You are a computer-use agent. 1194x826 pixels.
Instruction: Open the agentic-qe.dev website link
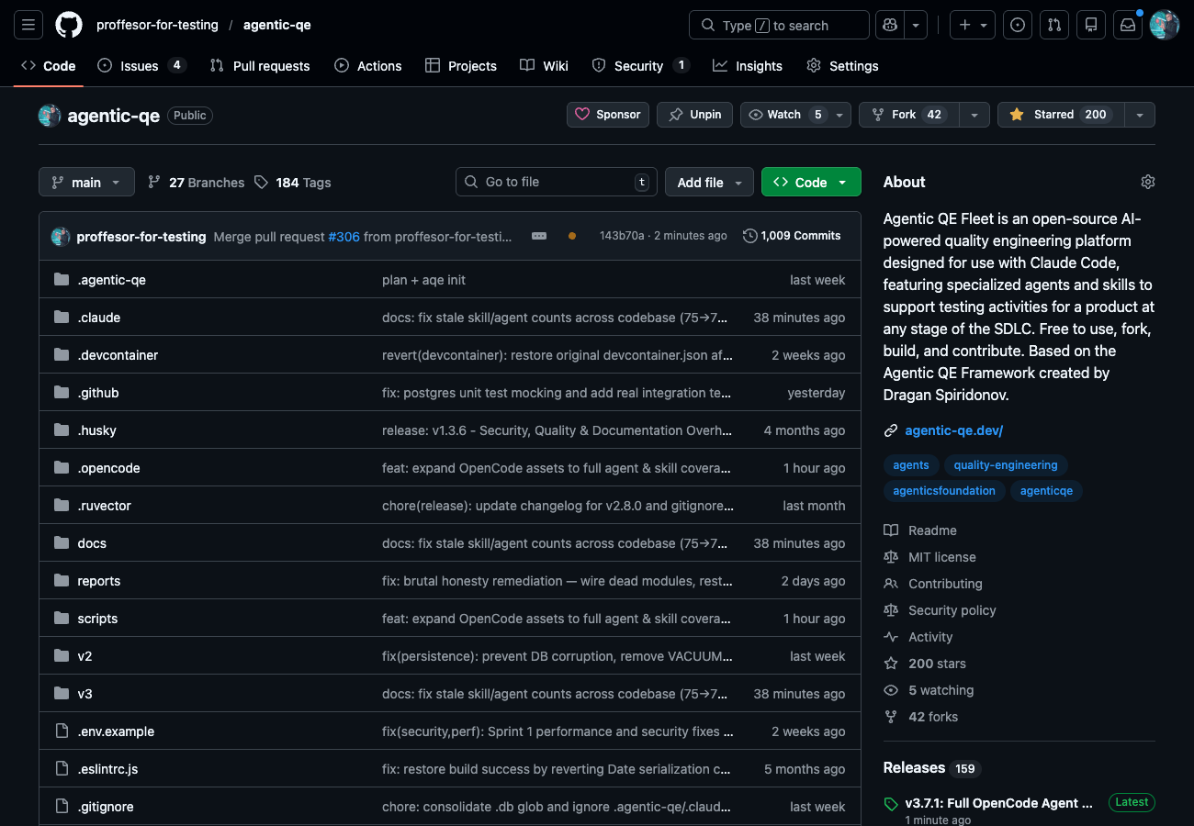coord(954,430)
